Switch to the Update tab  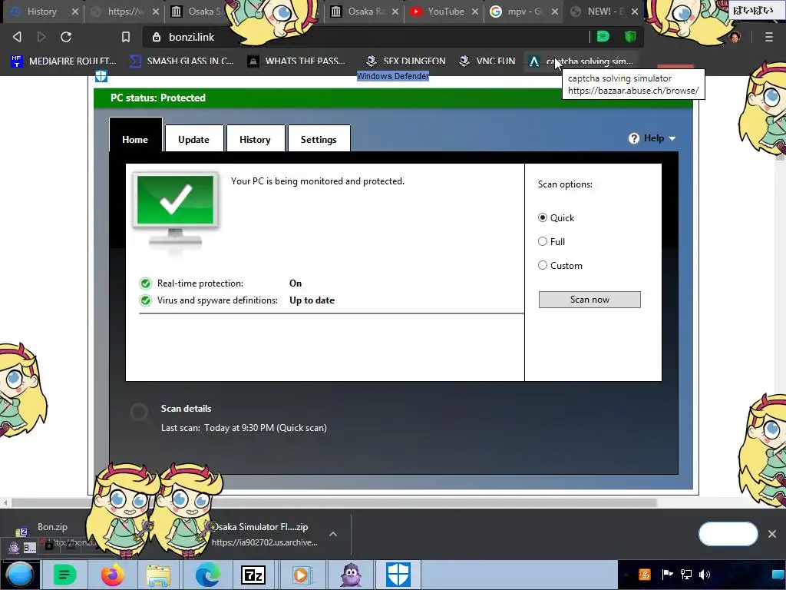click(x=194, y=138)
